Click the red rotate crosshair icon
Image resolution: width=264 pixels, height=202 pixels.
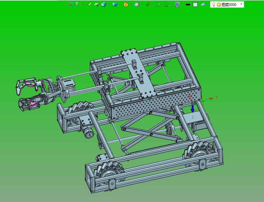tap(148, 4)
